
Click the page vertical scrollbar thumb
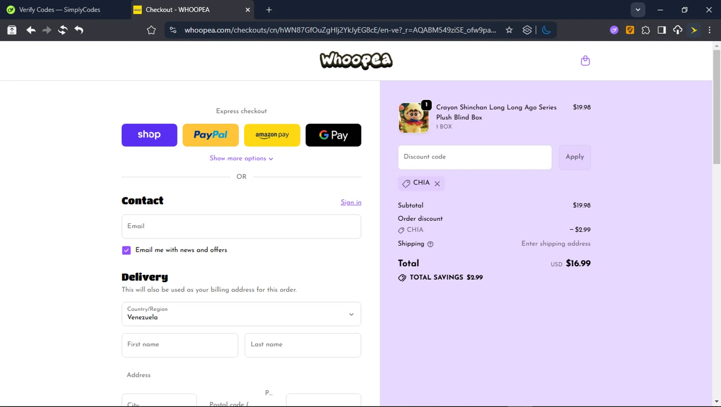716,107
